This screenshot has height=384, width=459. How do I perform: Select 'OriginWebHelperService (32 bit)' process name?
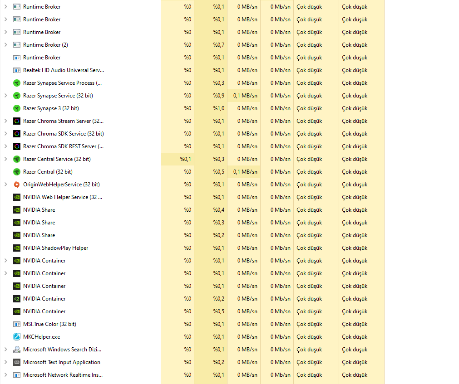click(x=61, y=185)
